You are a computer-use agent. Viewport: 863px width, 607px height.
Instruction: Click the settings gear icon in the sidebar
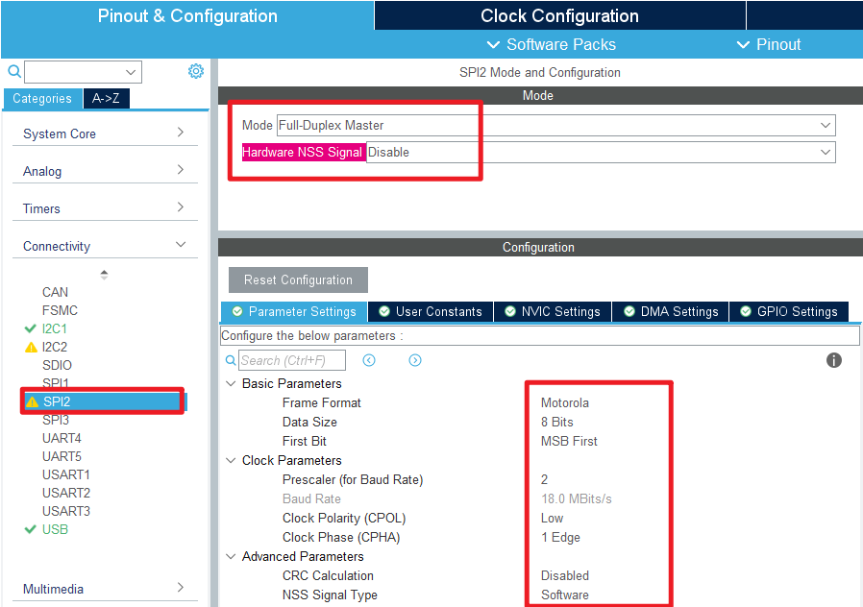[196, 71]
